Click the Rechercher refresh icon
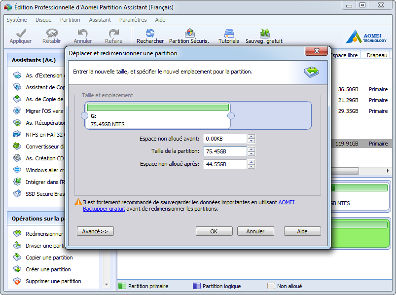 (x=150, y=34)
